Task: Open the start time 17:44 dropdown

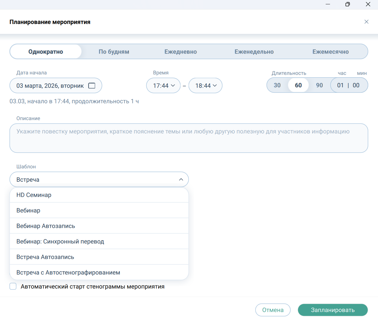Action: [x=164, y=86]
